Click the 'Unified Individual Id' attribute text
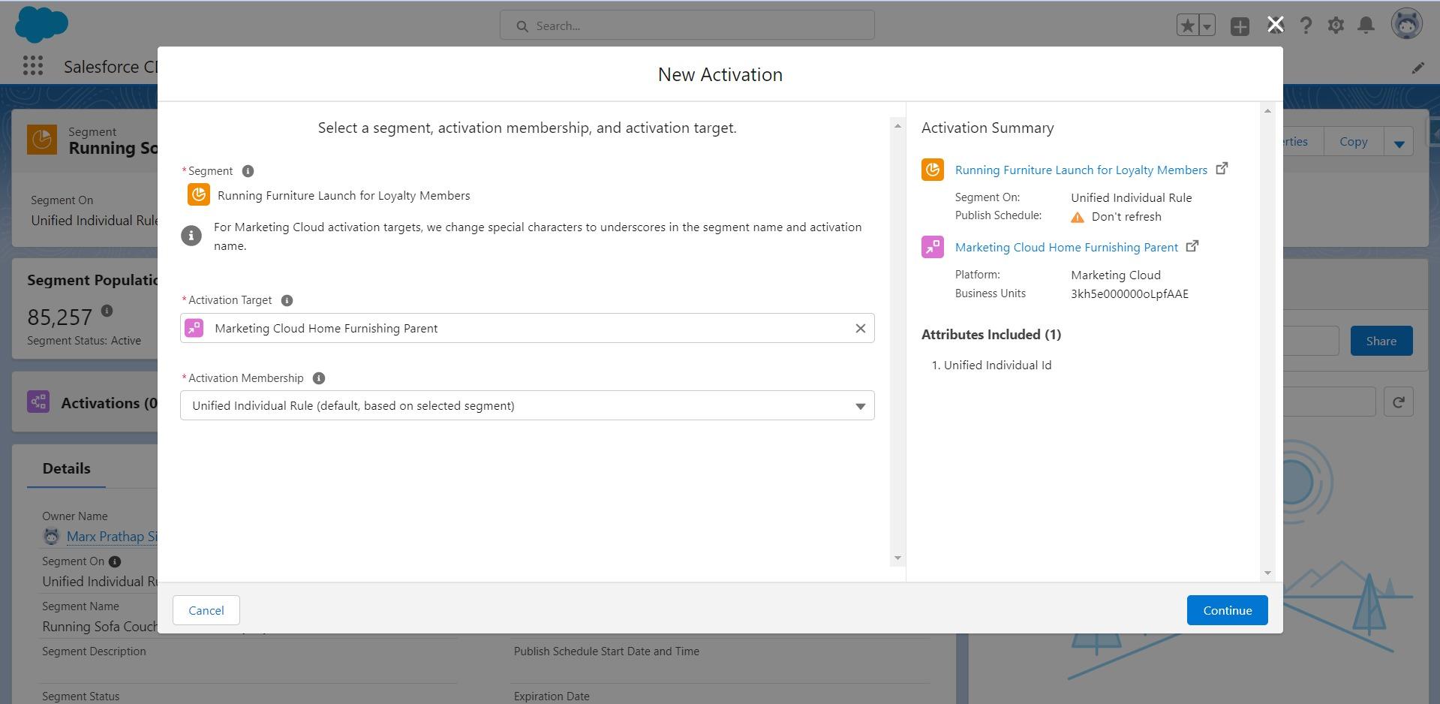The image size is (1440, 704). (x=997, y=366)
